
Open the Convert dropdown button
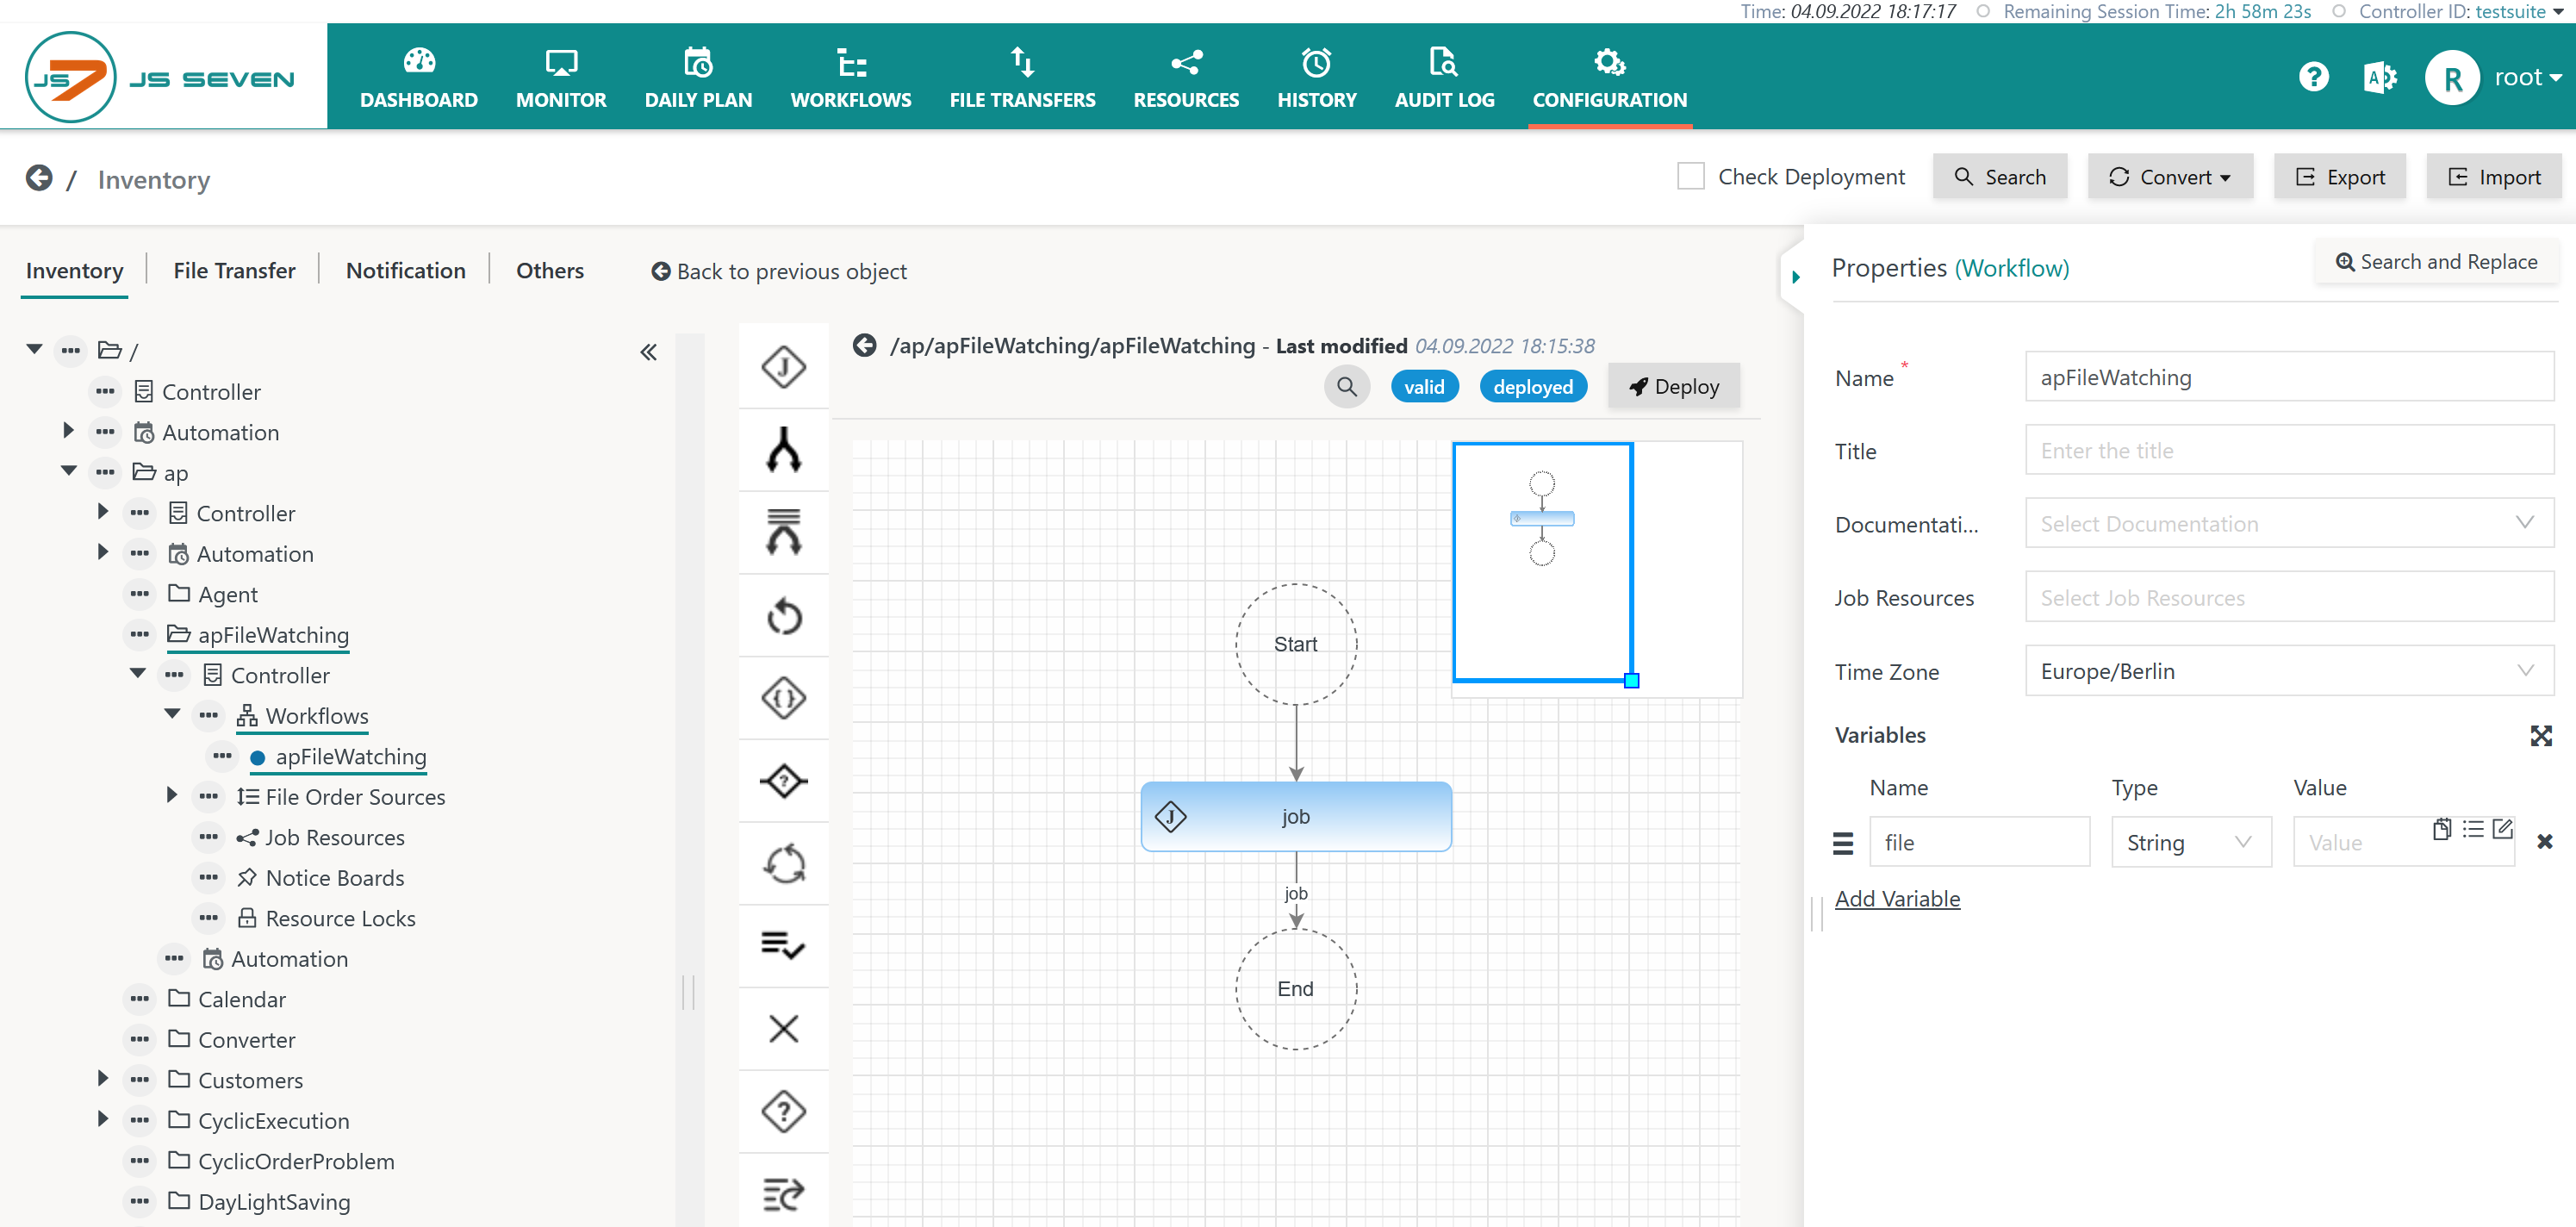2169,177
